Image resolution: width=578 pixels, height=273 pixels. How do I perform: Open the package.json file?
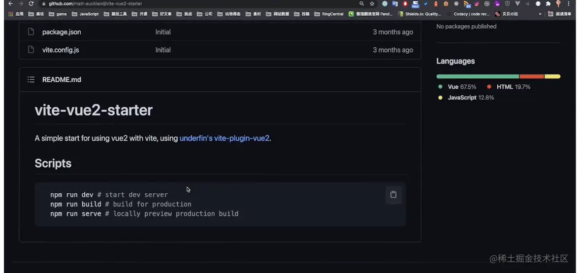point(62,32)
